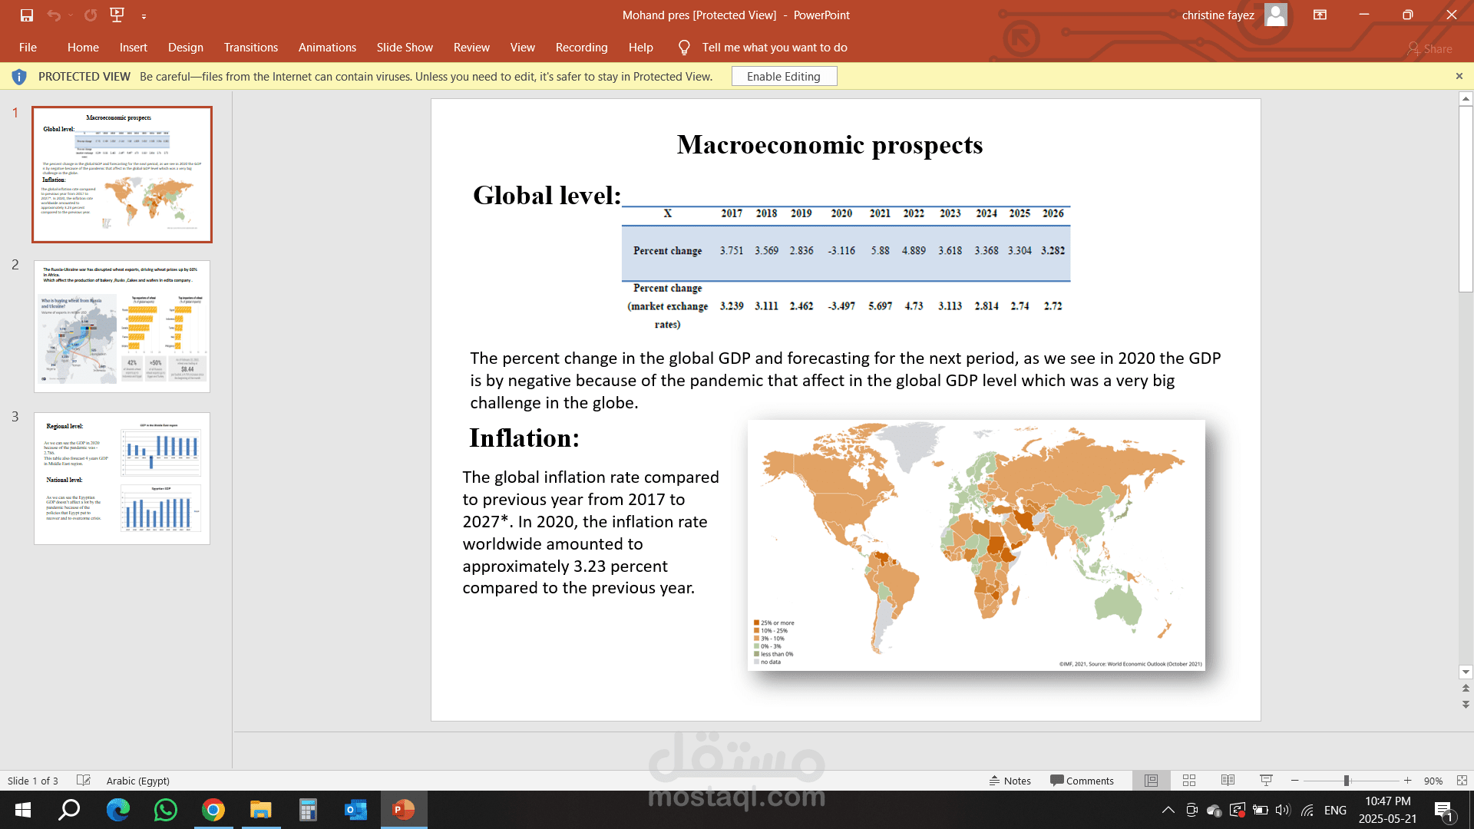Viewport: 1474px width, 829px height.
Task: Click Tell me what you want to do
Action: coord(775,48)
